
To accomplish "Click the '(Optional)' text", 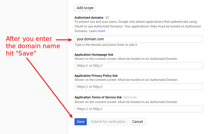I will point(130,97).
